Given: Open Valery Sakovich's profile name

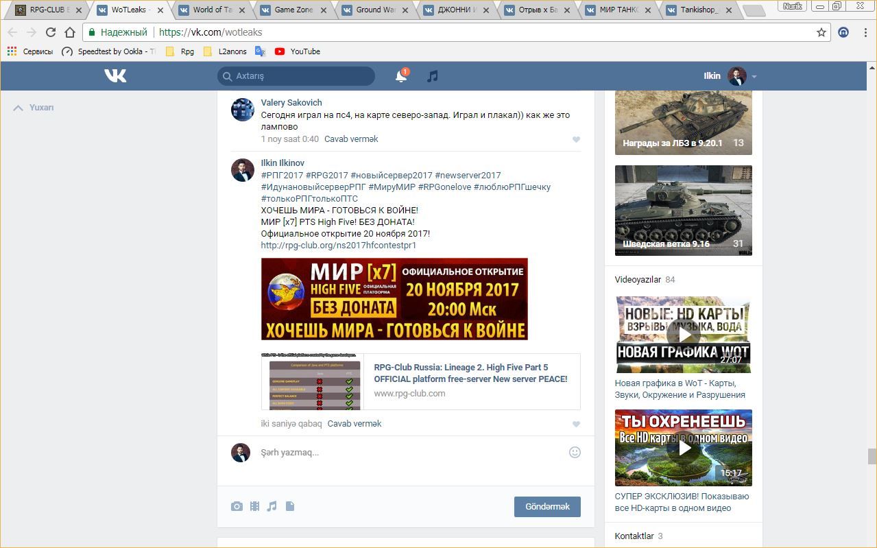Looking at the screenshot, I should point(291,103).
